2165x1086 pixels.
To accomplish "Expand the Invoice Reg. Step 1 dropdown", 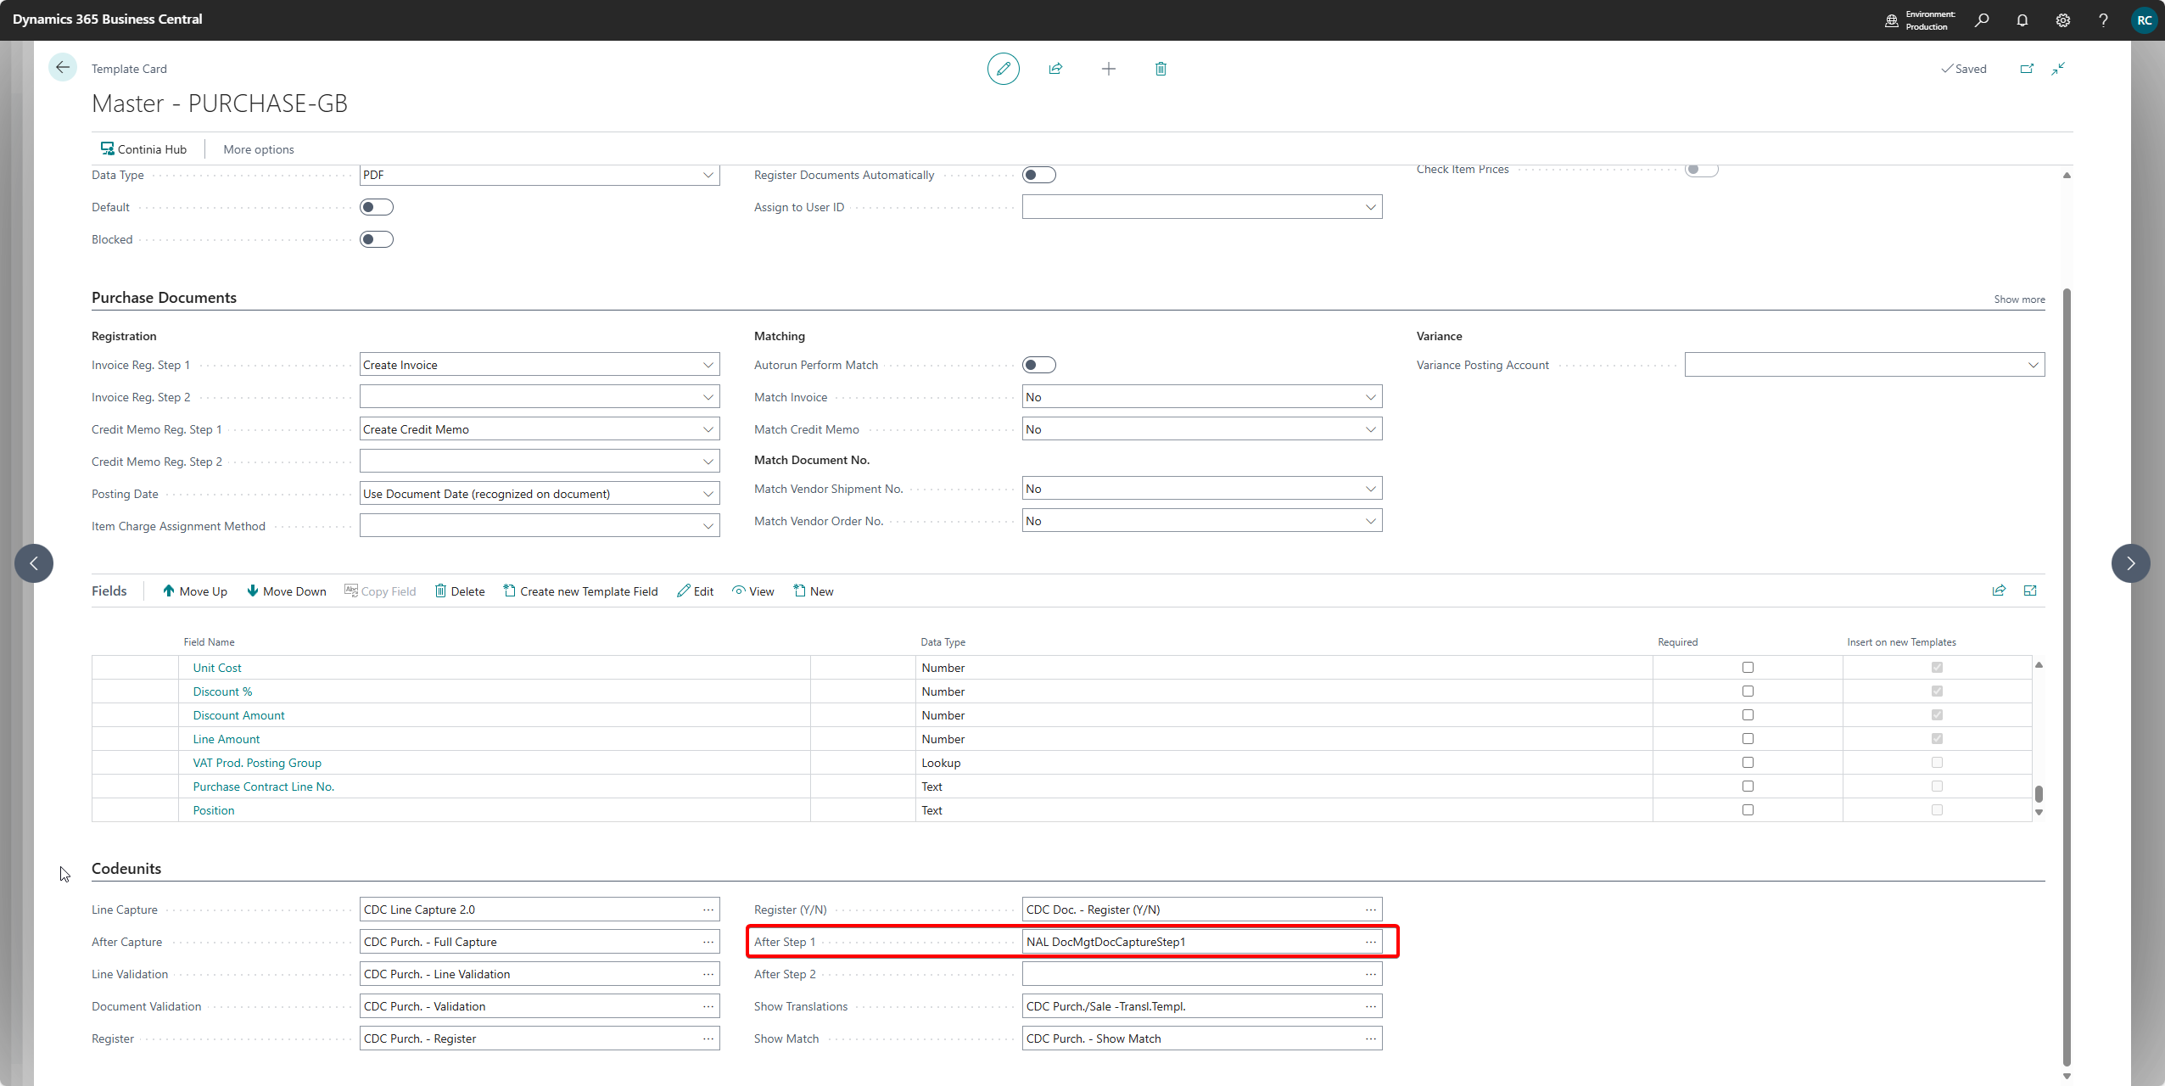I will (x=708, y=365).
